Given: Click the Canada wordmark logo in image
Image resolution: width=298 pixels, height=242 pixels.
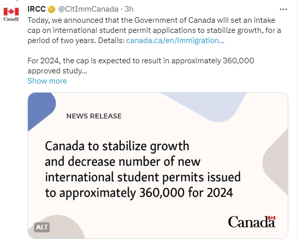Looking at the screenshot, I should click(252, 222).
